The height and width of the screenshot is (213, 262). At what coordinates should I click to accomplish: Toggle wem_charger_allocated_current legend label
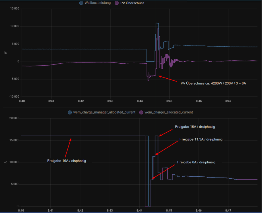click(168, 112)
